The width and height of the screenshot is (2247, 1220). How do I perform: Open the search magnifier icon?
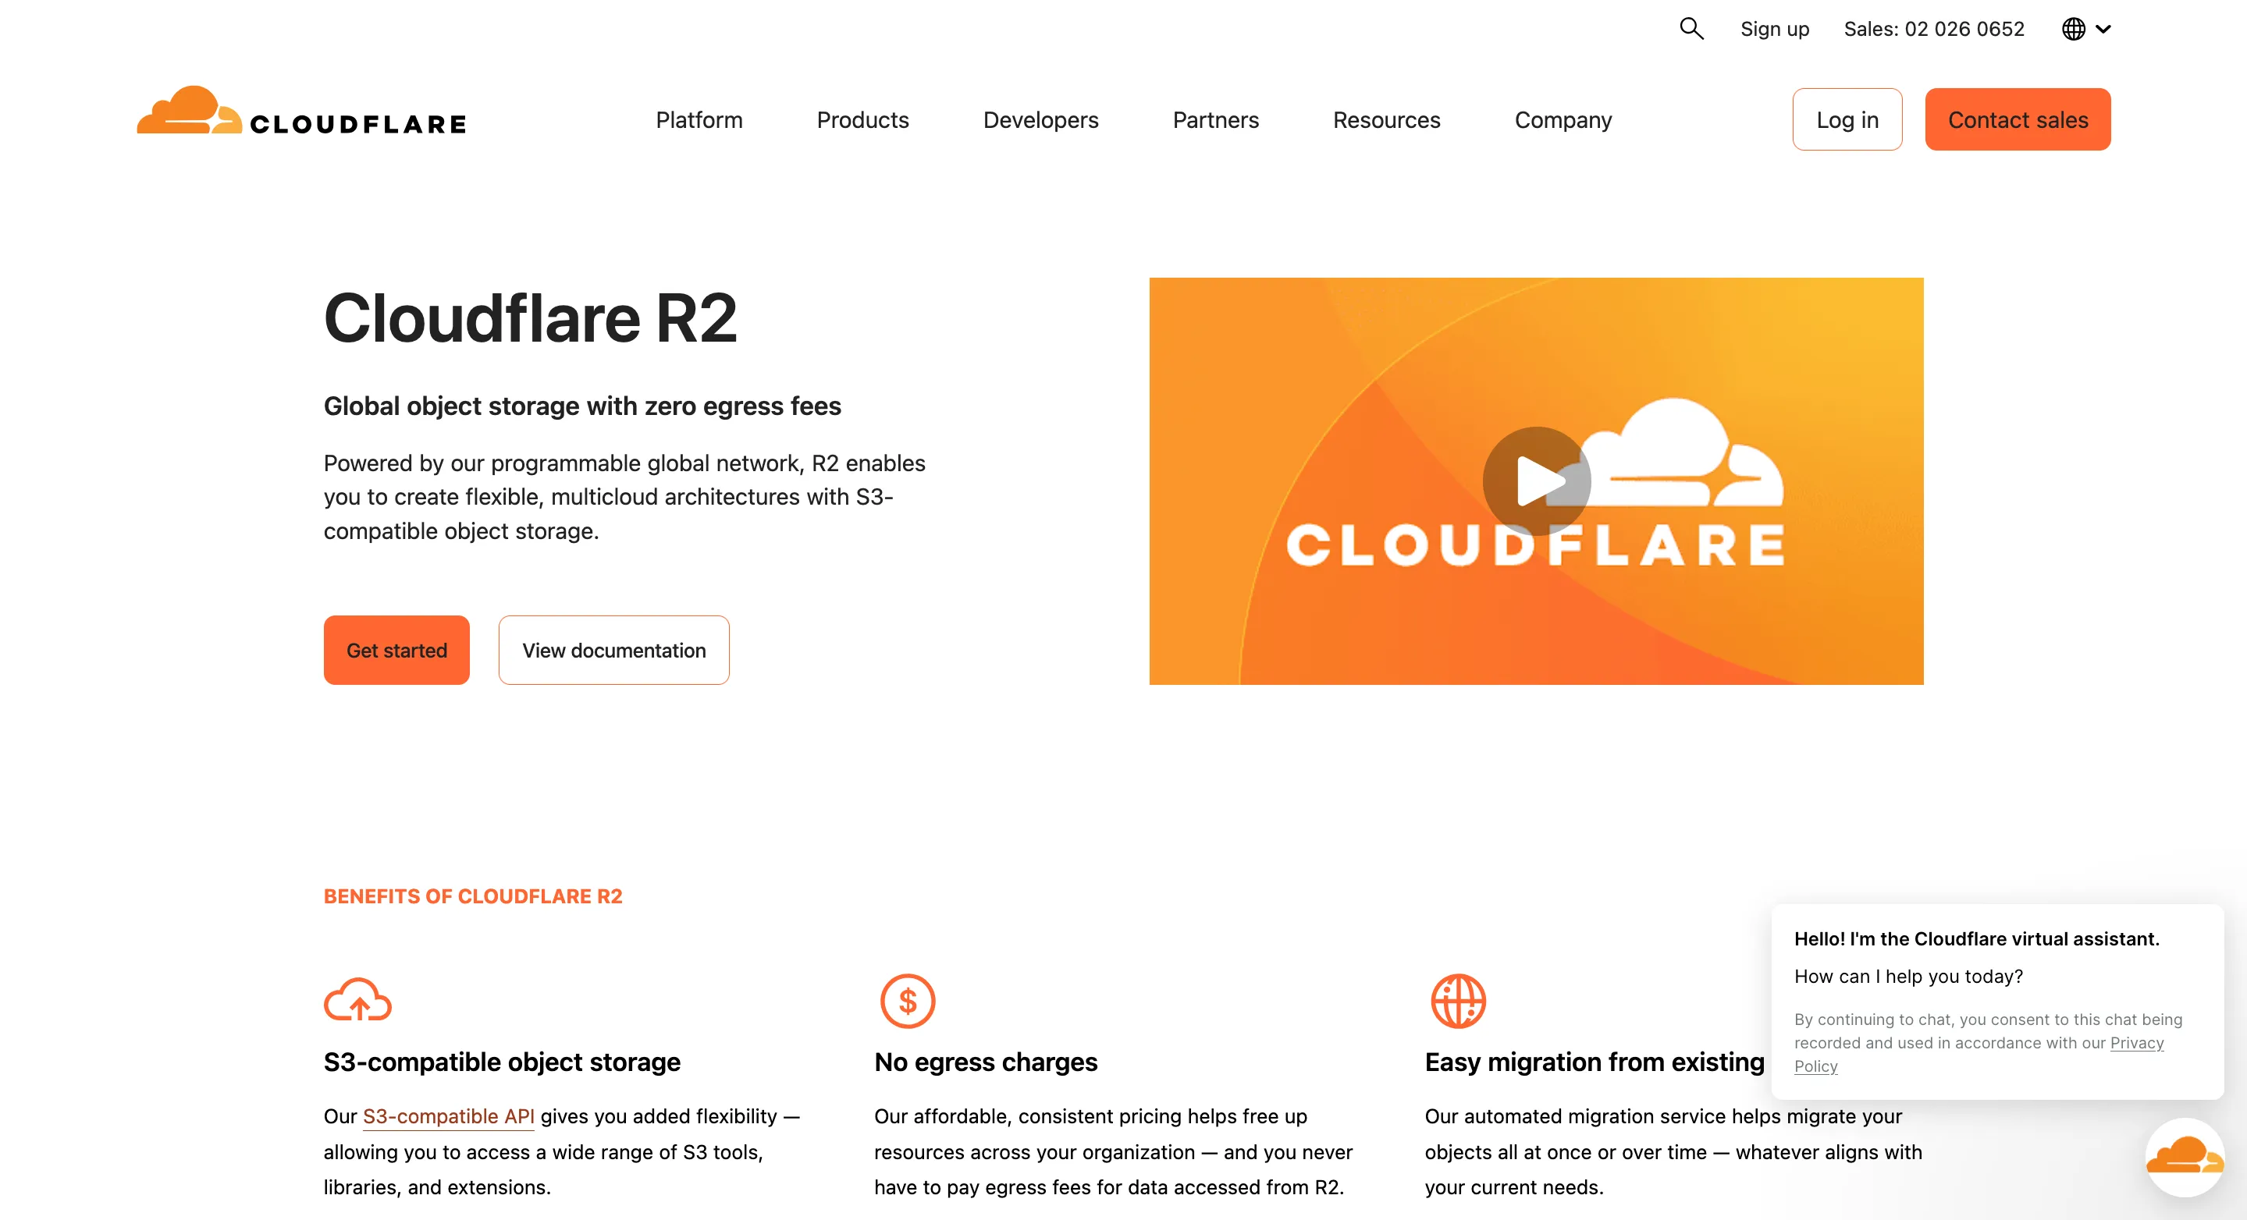pos(1691,29)
